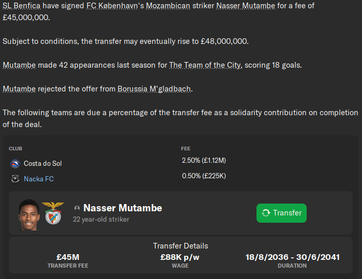The image size is (362, 279).
Task: Click the Benfica crest beside the player
Action: [52, 213]
